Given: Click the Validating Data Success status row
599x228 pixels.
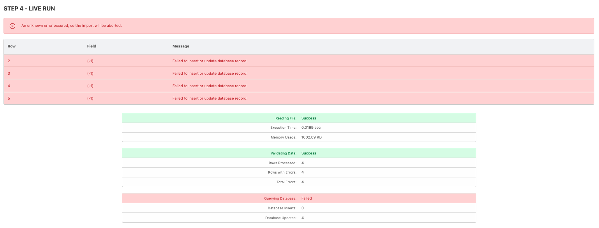Looking at the screenshot, I should pos(299,153).
